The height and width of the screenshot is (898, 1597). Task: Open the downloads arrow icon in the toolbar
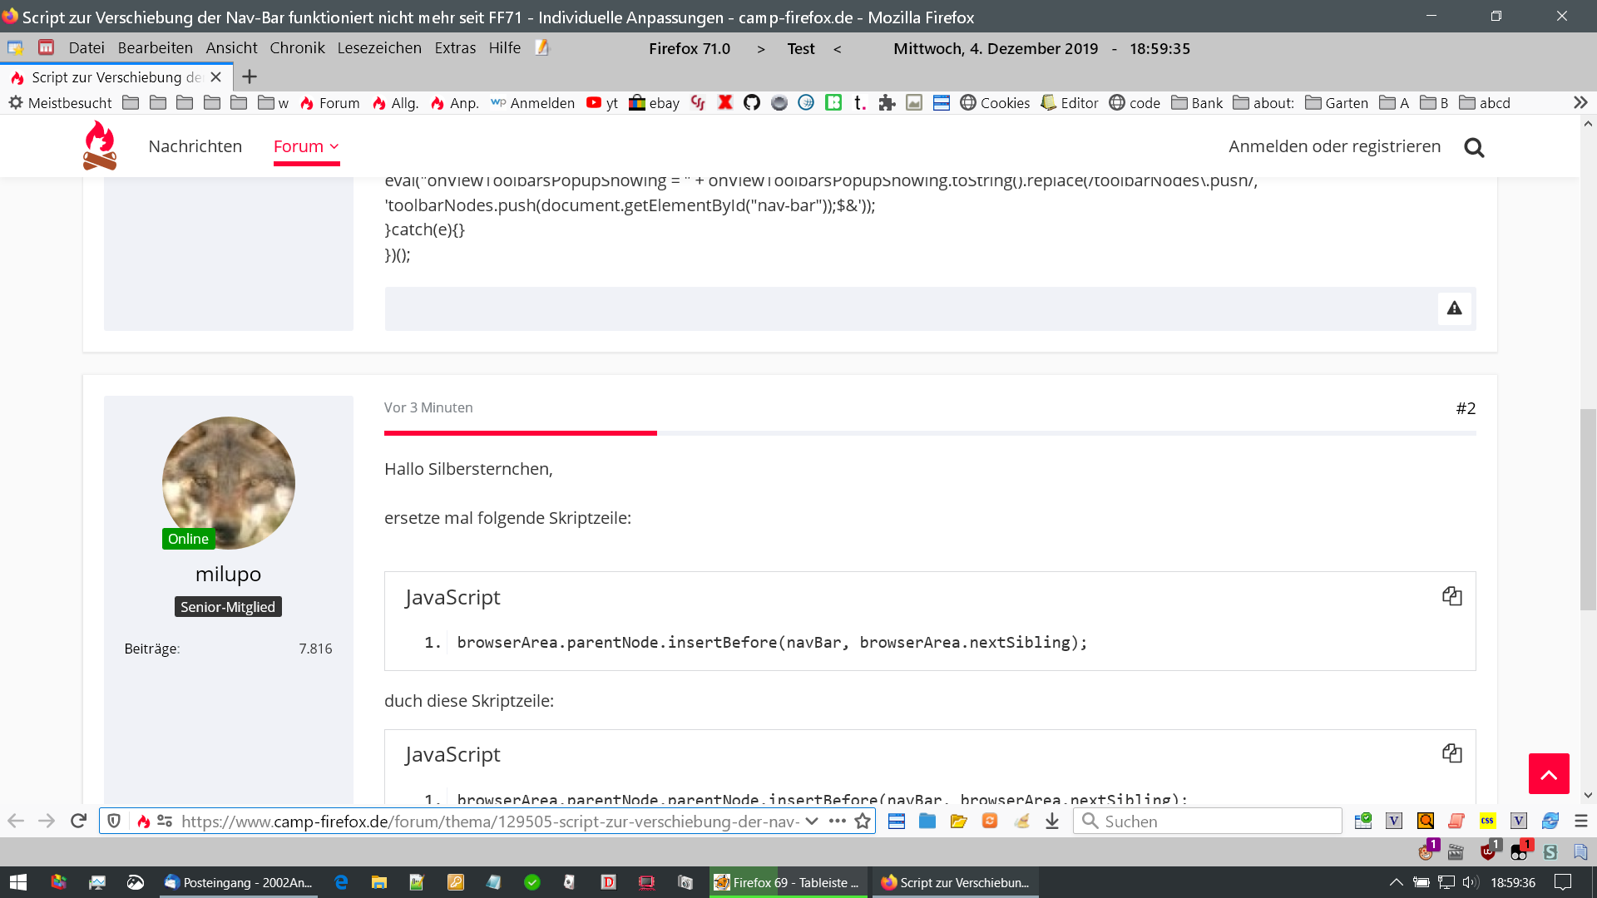(x=1052, y=822)
